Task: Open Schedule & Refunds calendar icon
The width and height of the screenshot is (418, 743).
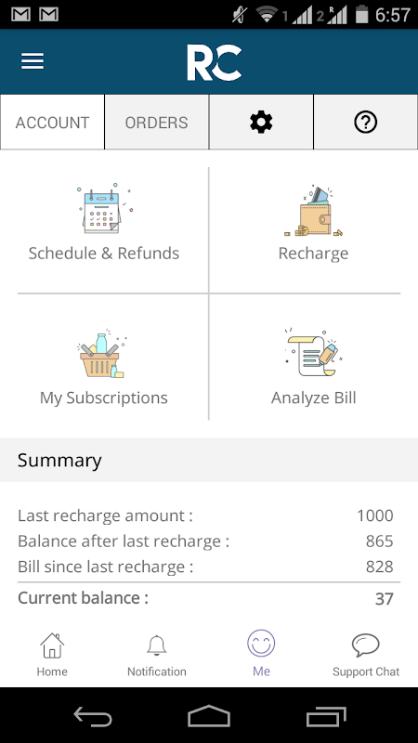Action: [104, 208]
